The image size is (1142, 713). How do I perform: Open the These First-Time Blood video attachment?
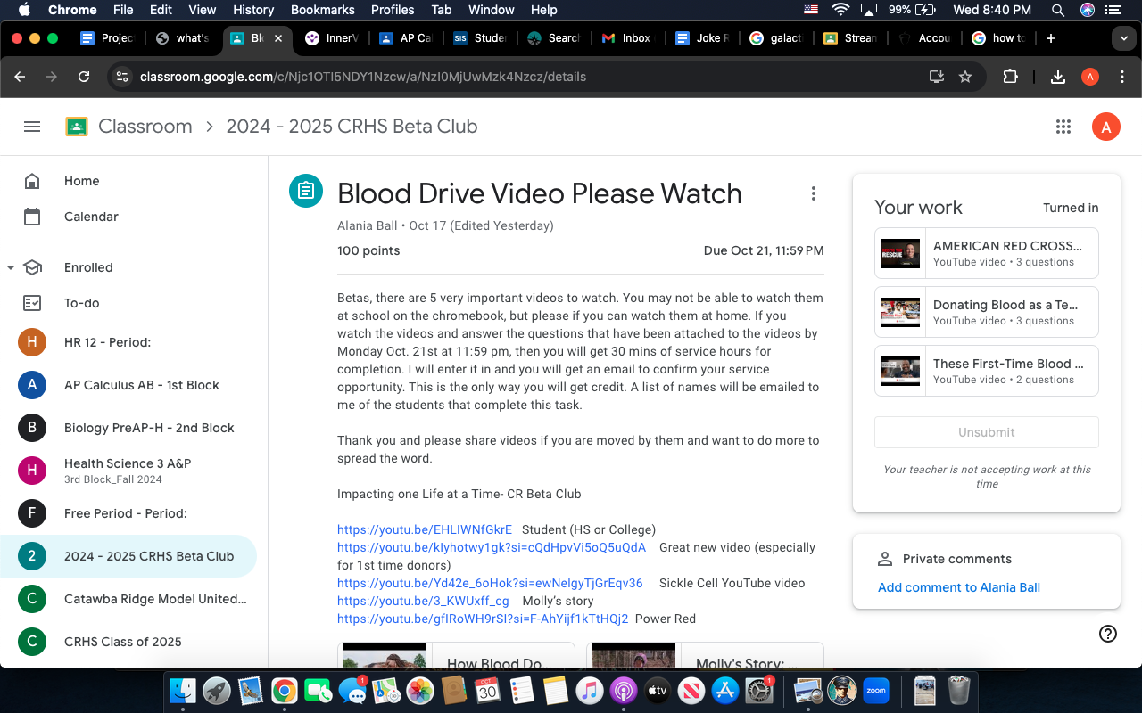987,371
